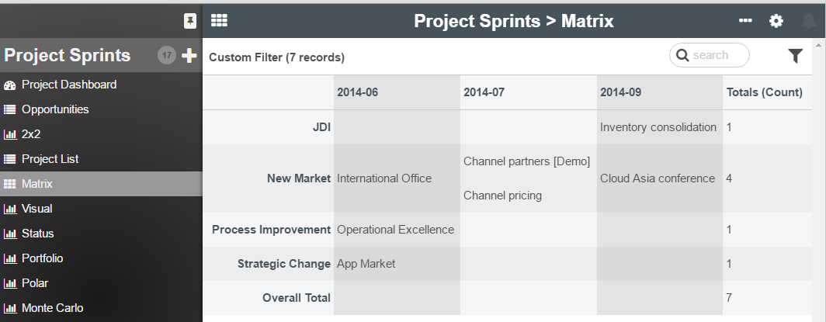
Task: Click the 17 count badge
Action: (167, 56)
